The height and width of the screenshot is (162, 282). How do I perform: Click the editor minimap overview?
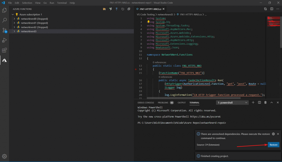273,21
